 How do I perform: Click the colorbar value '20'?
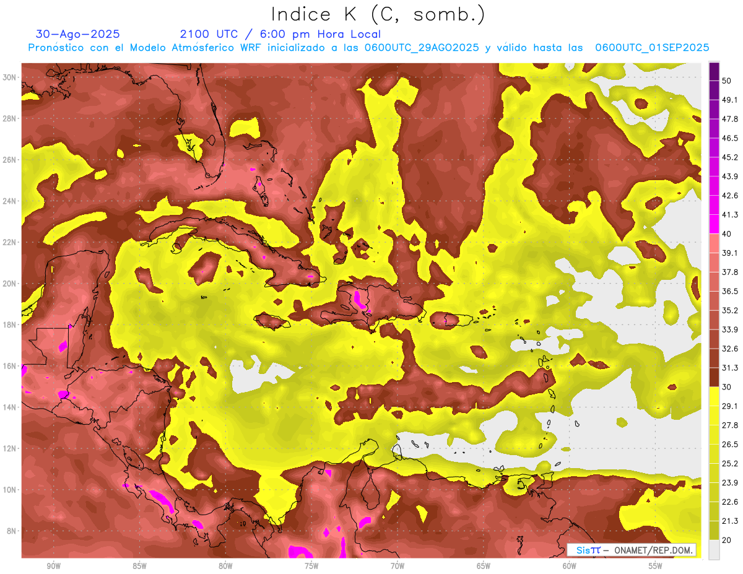coord(728,541)
